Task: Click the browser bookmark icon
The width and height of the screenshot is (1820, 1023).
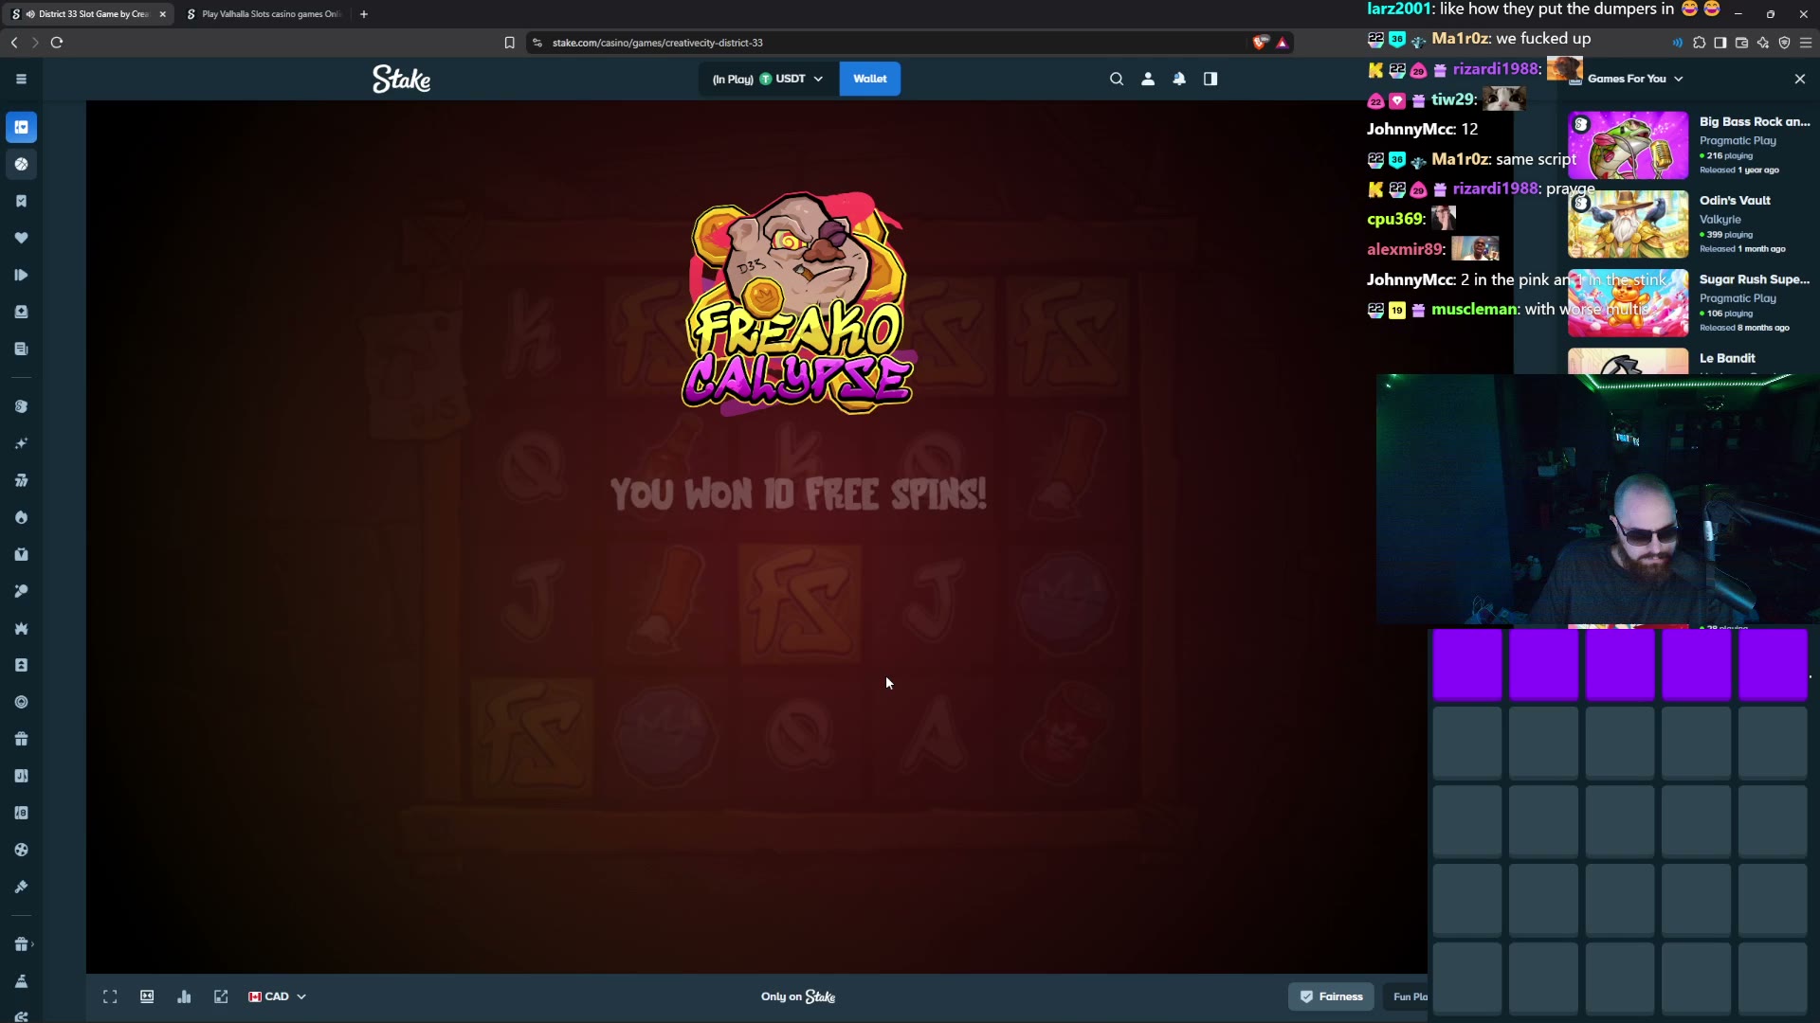Action: point(509,43)
